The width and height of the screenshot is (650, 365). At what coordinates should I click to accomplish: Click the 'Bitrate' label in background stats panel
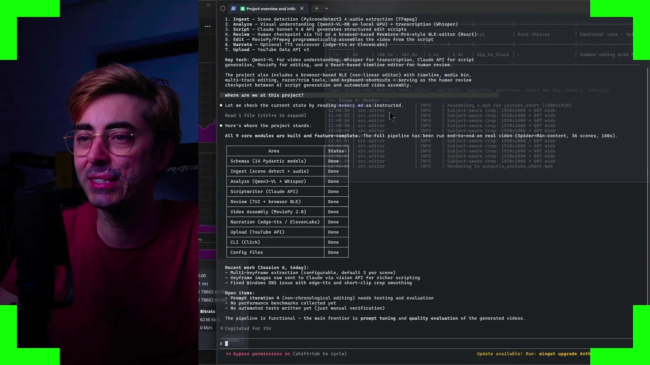tap(207, 312)
